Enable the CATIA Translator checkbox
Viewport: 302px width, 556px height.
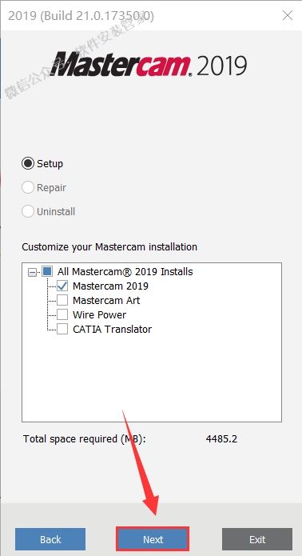(x=62, y=329)
